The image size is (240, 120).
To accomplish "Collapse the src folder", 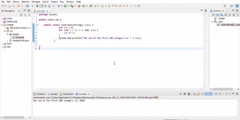I will point(5,31).
